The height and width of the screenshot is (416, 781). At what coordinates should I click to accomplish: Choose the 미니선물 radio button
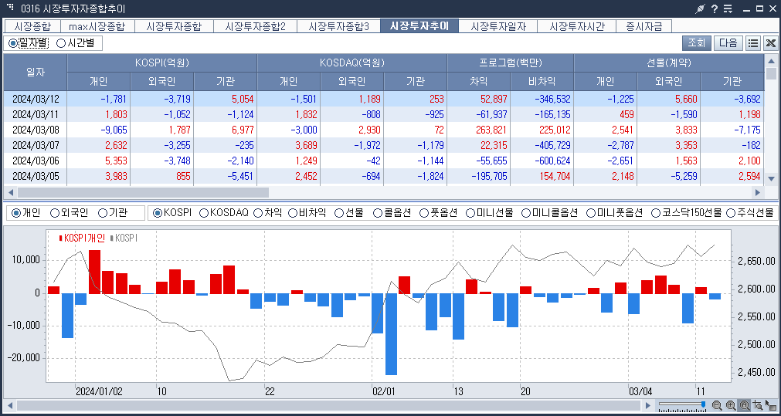(490, 213)
